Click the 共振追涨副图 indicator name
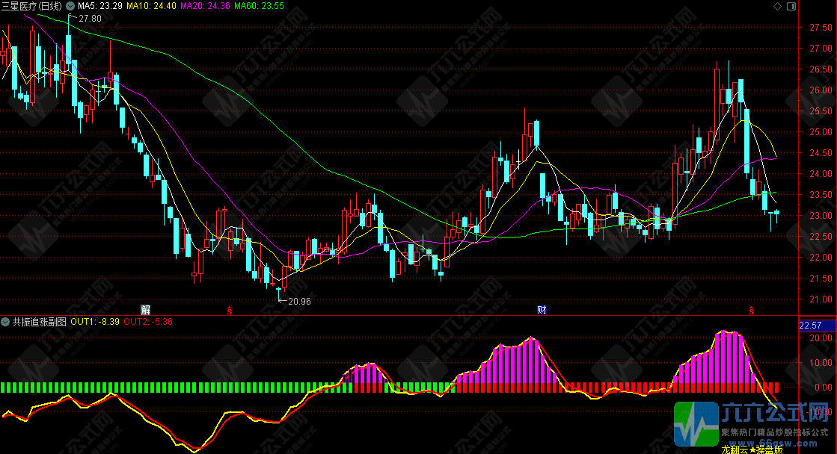 (x=40, y=322)
